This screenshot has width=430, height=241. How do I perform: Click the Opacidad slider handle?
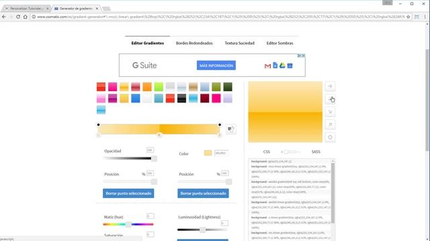coord(154,159)
